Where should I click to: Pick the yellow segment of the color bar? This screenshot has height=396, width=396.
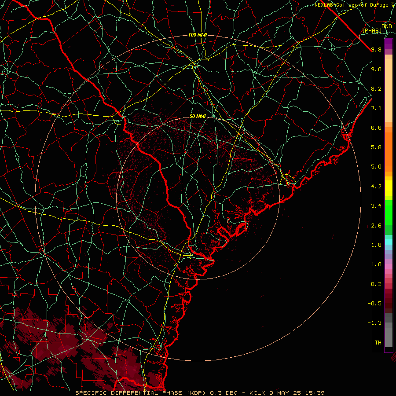coord(389,188)
